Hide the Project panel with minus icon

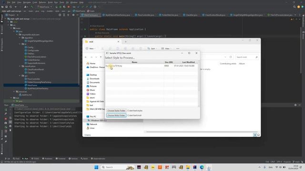[x=77, y=15]
